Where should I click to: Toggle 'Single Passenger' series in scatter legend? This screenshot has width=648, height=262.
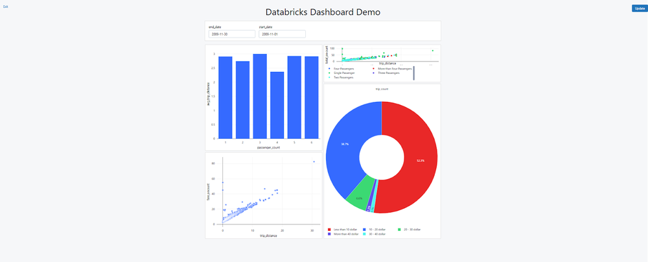342,73
